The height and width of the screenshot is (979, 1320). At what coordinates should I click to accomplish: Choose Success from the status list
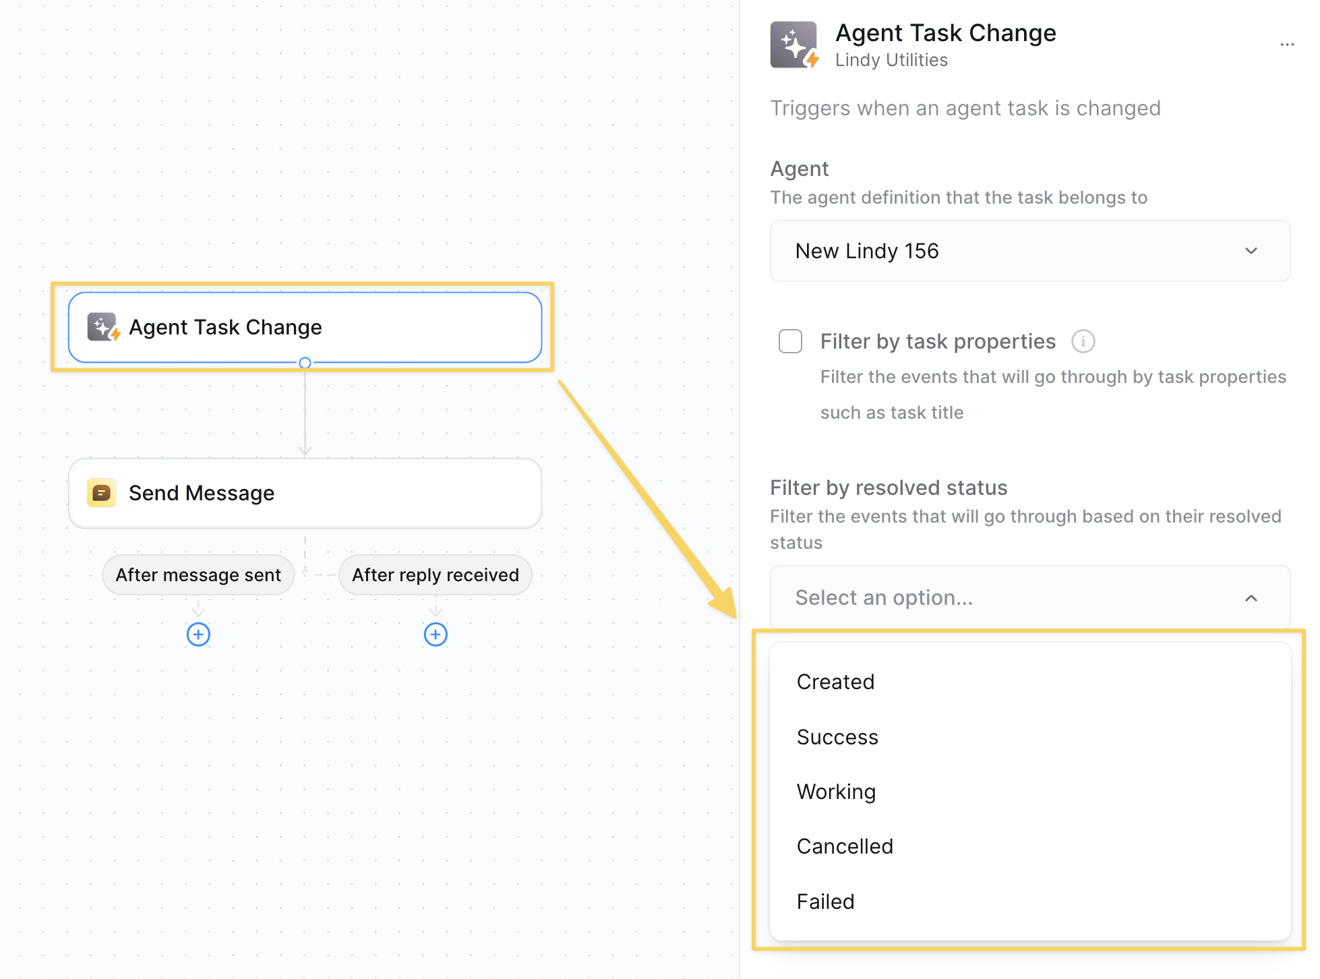tap(837, 737)
